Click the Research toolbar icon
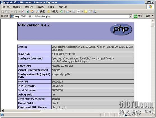The height and width of the screenshot is (118, 156). tap(90, 12)
